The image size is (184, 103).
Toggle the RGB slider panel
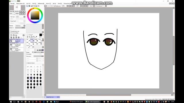pos(30,6)
